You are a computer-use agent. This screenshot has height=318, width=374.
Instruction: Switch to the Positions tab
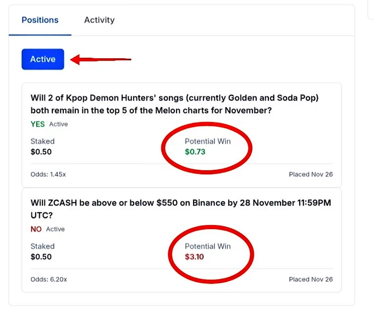click(40, 20)
